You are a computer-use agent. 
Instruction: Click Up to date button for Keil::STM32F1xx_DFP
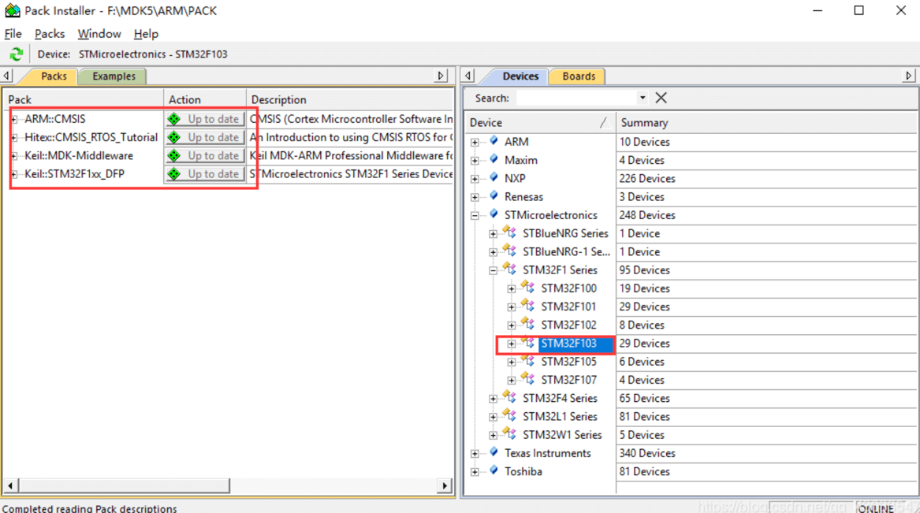pyautogui.click(x=204, y=174)
